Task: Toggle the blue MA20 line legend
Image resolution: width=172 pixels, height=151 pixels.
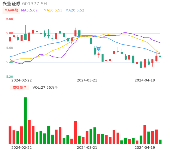Action: coord(75,10)
